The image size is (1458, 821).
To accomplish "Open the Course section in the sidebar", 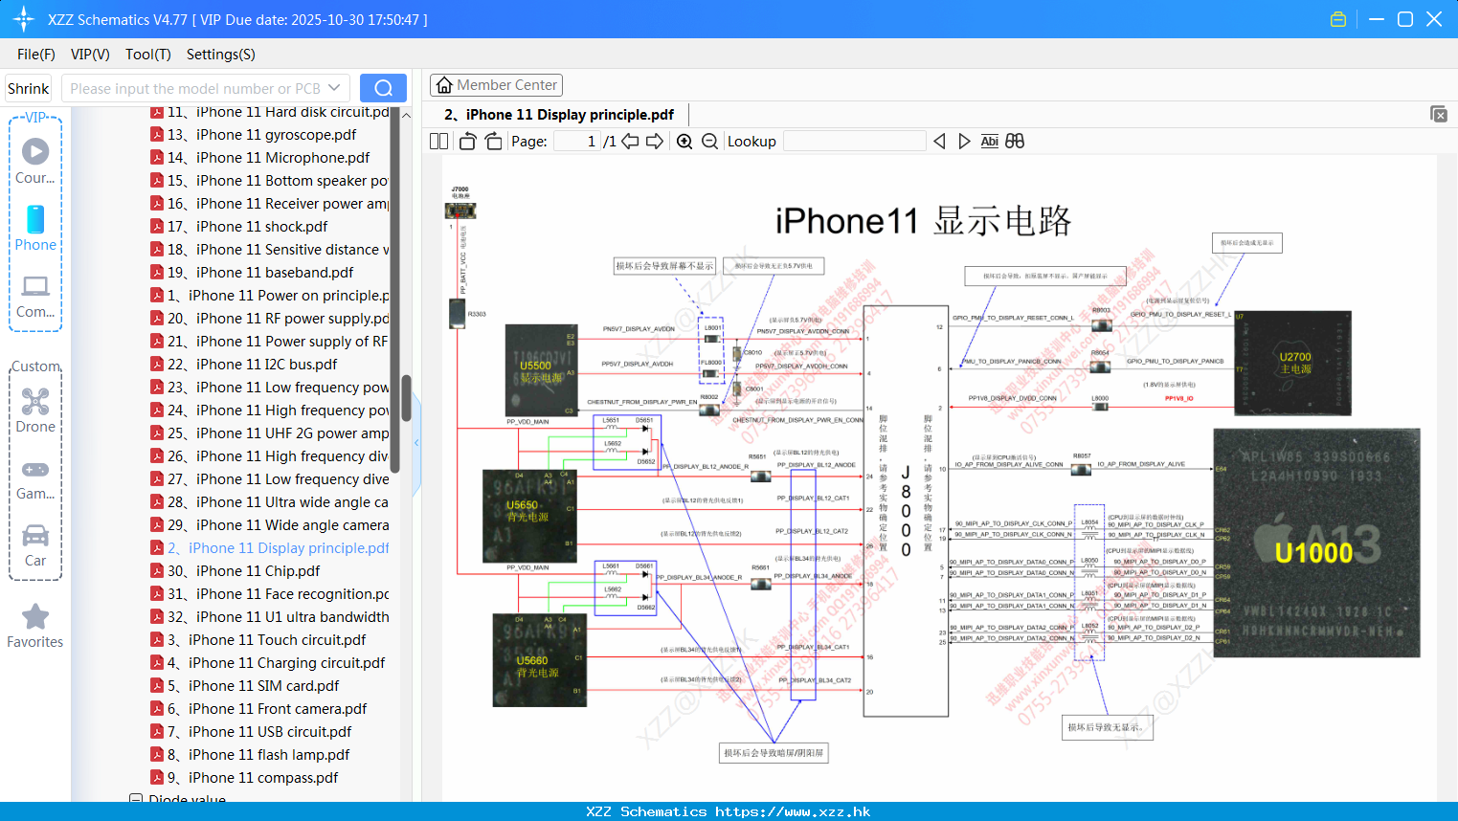I will [x=35, y=162].
